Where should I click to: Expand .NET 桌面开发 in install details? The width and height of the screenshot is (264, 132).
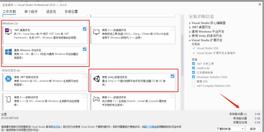point(190,27)
